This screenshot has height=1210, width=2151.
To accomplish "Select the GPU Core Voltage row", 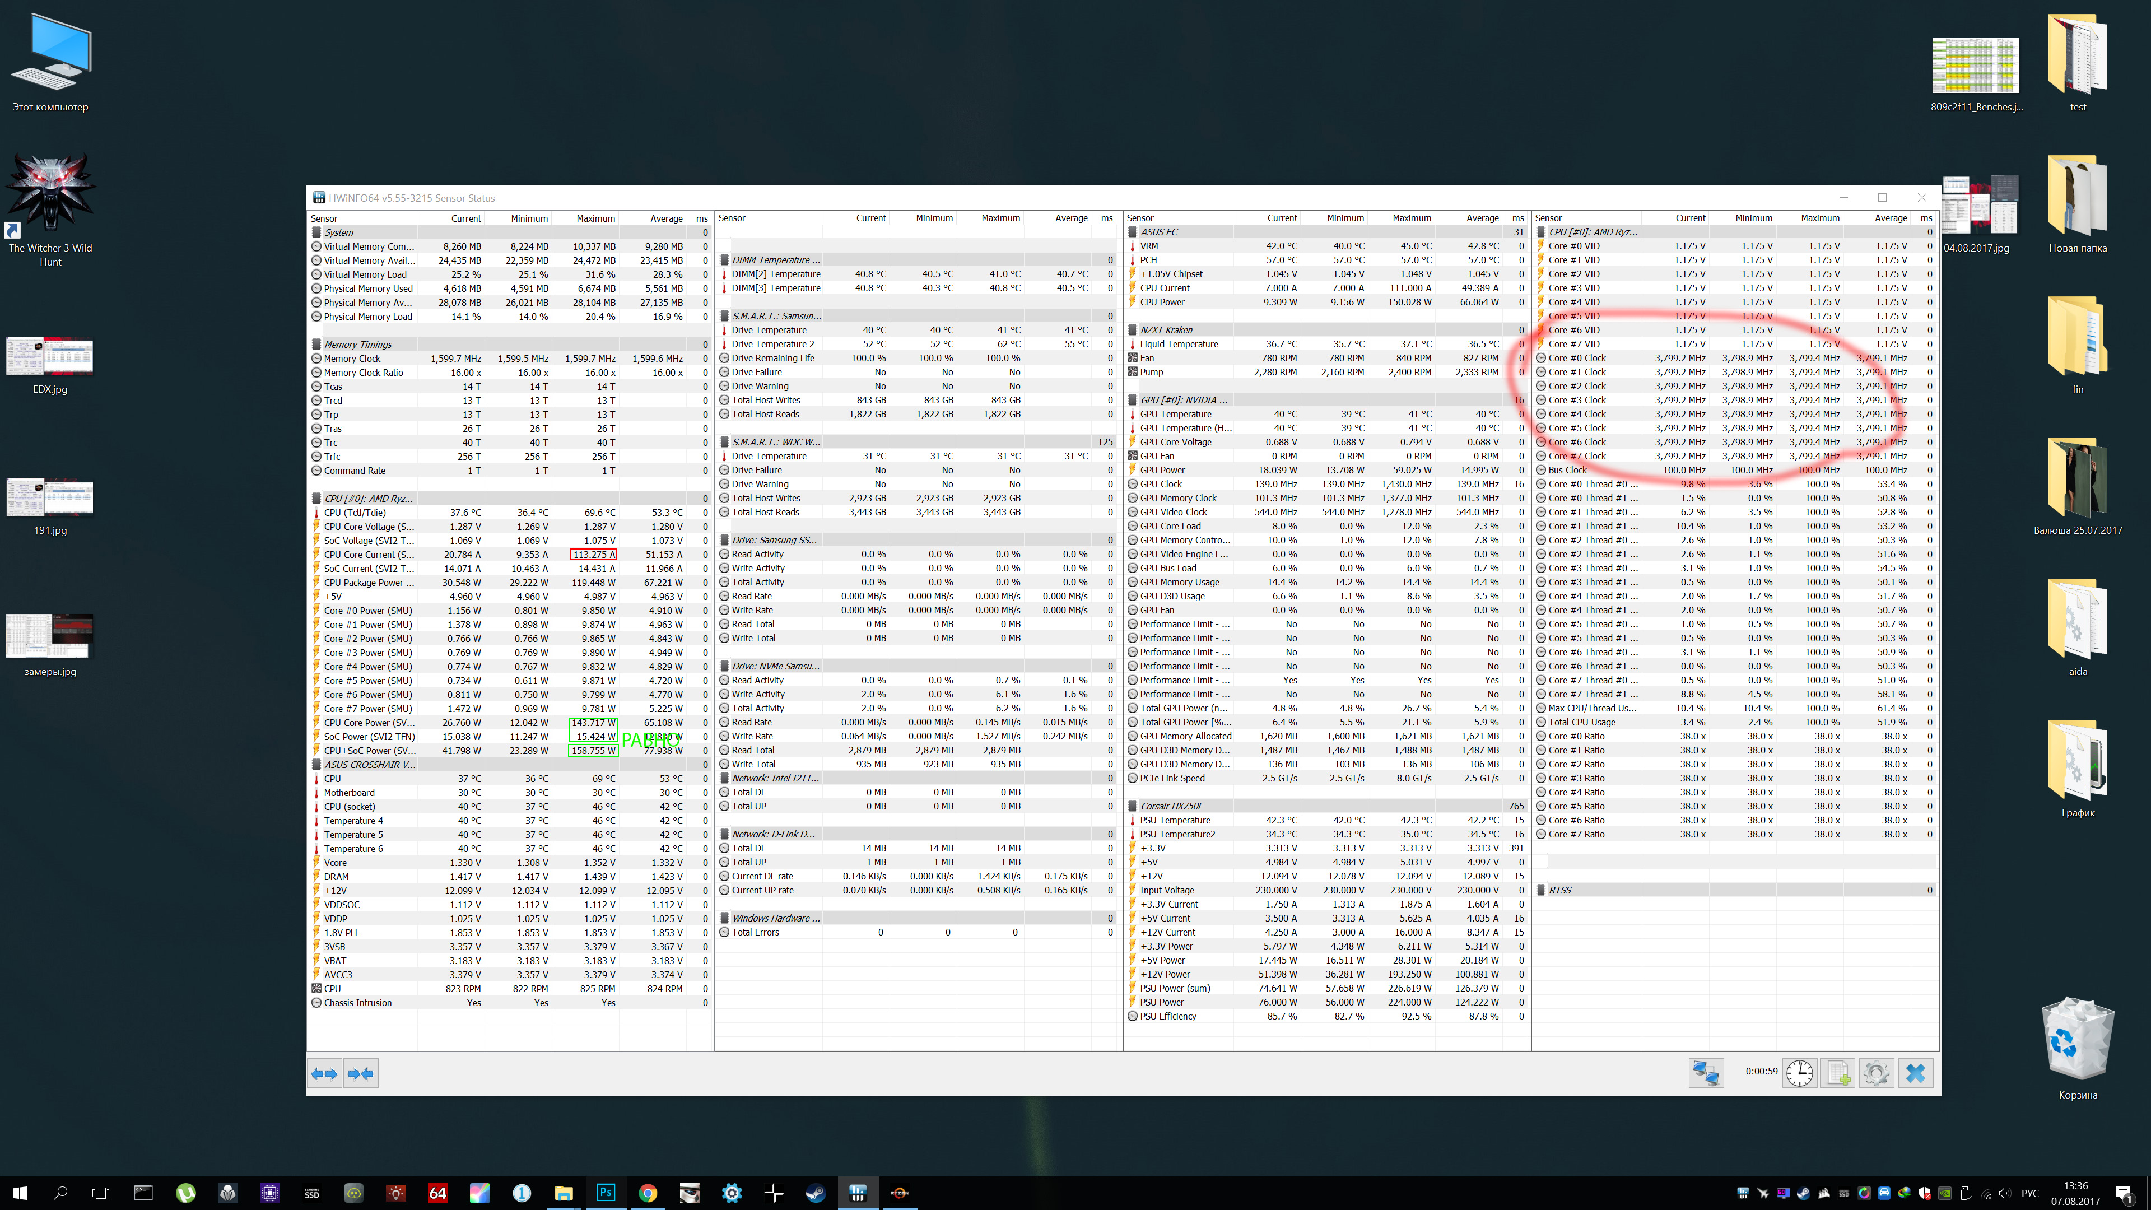I will point(1175,443).
